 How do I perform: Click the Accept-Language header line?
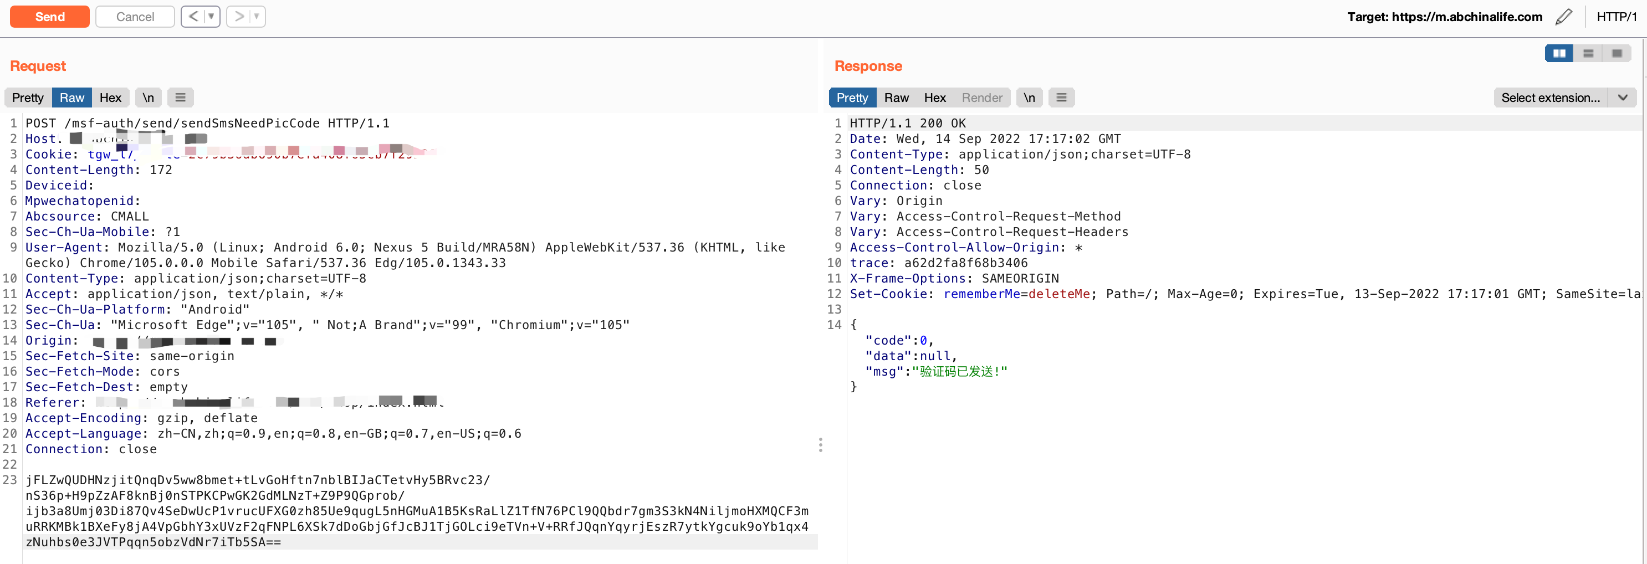click(x=273, y=434)
